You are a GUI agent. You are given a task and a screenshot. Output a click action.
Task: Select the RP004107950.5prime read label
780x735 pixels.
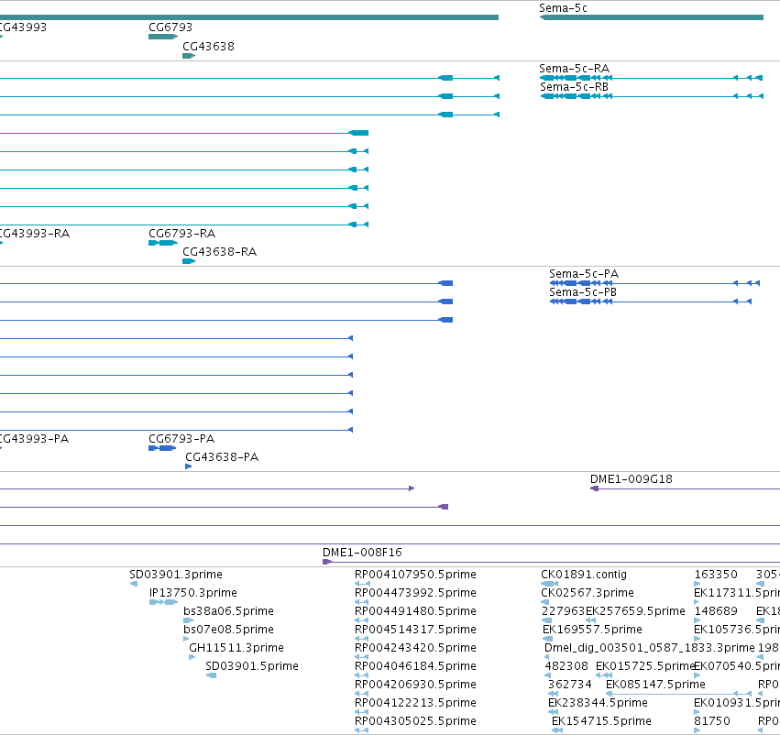pyautogui.click(x=415, y=575)
